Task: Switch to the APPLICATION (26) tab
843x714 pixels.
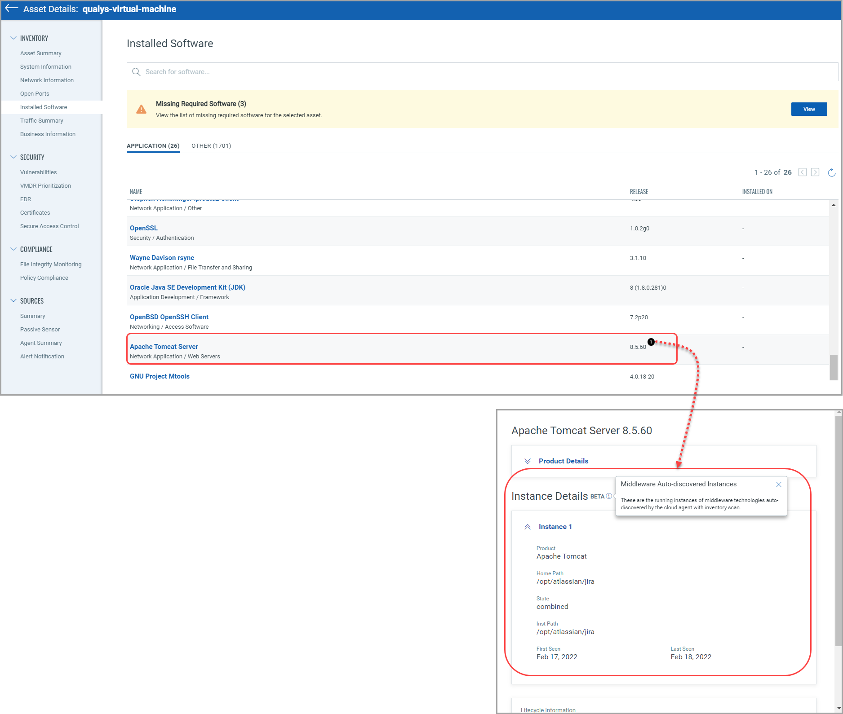Action: (x=153, y=146)
